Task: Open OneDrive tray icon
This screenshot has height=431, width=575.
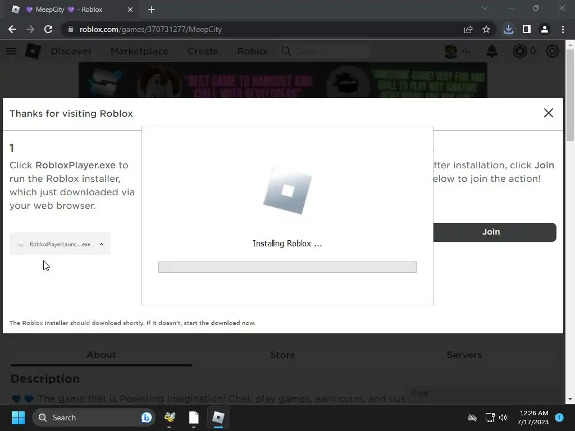Action: (x=472, y=418)
